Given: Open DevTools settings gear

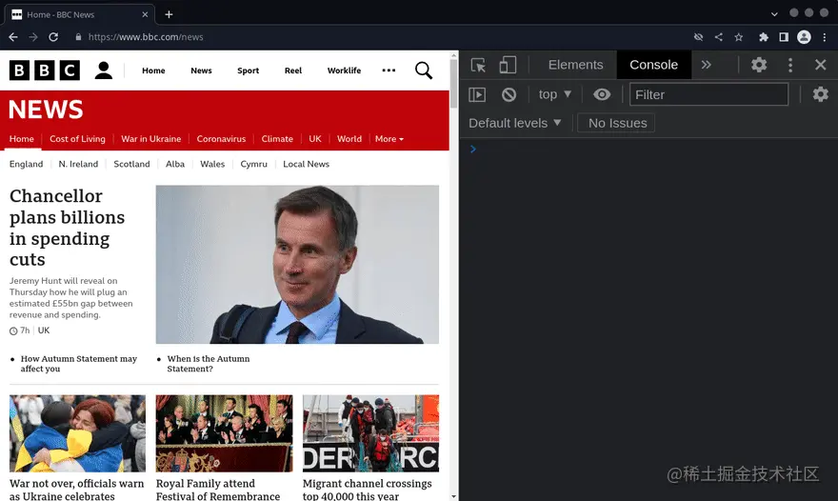Looking at the screenshot, I should coord(759,65).
